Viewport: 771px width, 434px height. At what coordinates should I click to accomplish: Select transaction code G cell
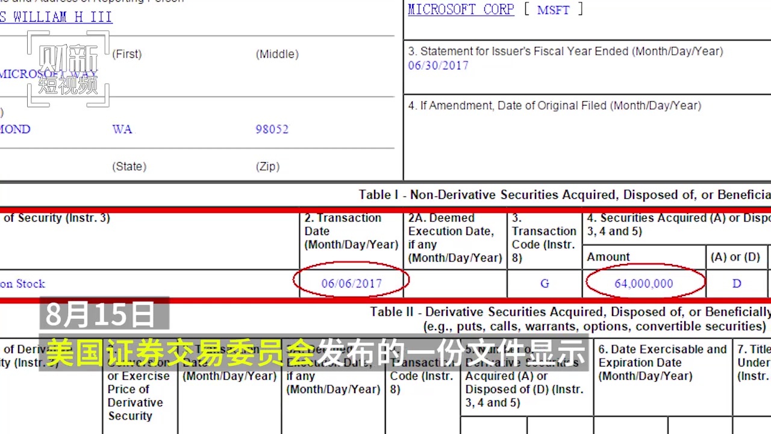tap(545, 283)
